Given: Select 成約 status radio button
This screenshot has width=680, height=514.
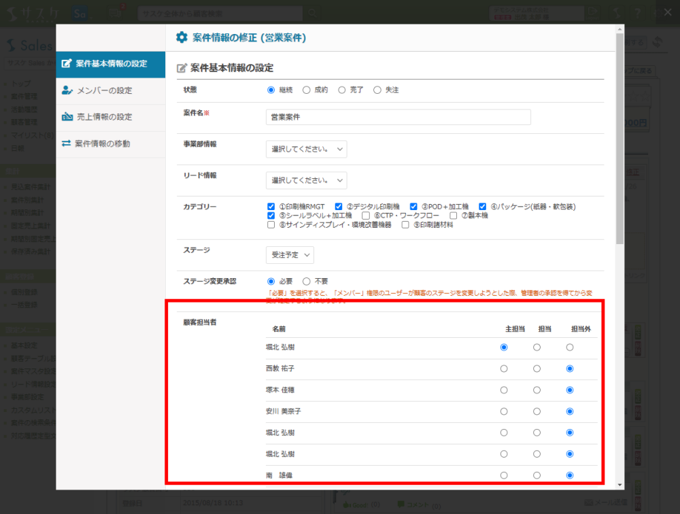Looking at the screenshot, I should [x=307, y=90].
